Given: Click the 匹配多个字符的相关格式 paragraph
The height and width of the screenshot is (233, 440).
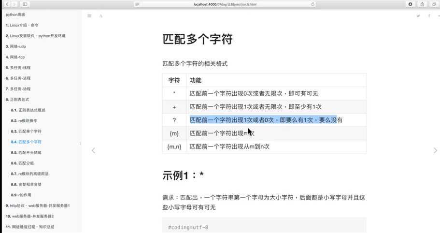Looking at the screenshot, I should click(x=195, y=64).
